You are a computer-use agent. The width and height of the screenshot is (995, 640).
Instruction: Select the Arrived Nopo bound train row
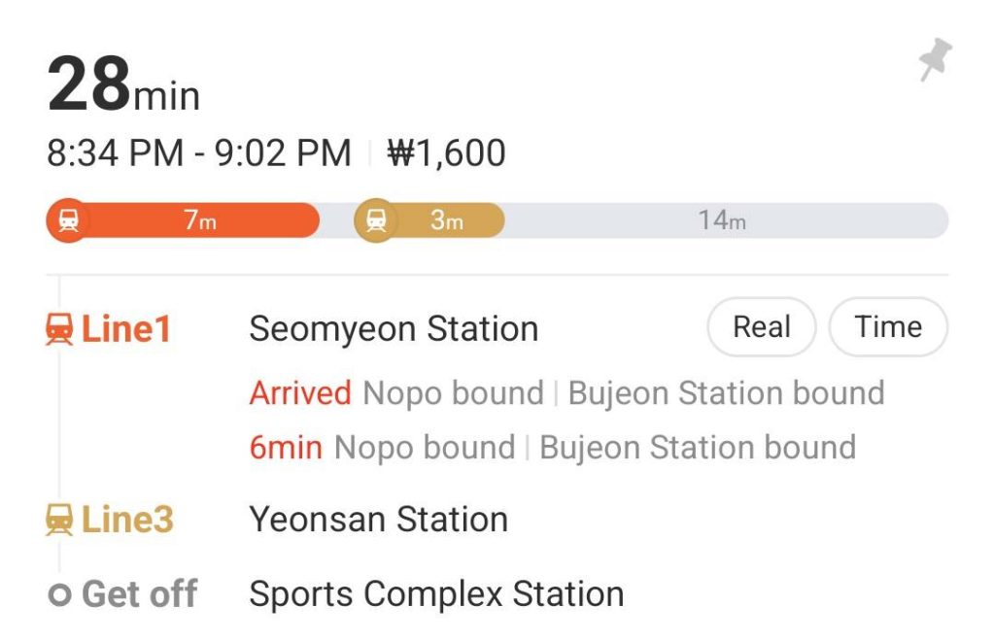(x=566, y=393)
